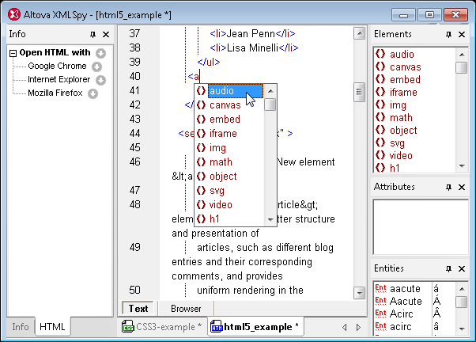The width and height of the screenshot is (476, 342).
Task: Close the Elements panel
Action: point(462,34)
